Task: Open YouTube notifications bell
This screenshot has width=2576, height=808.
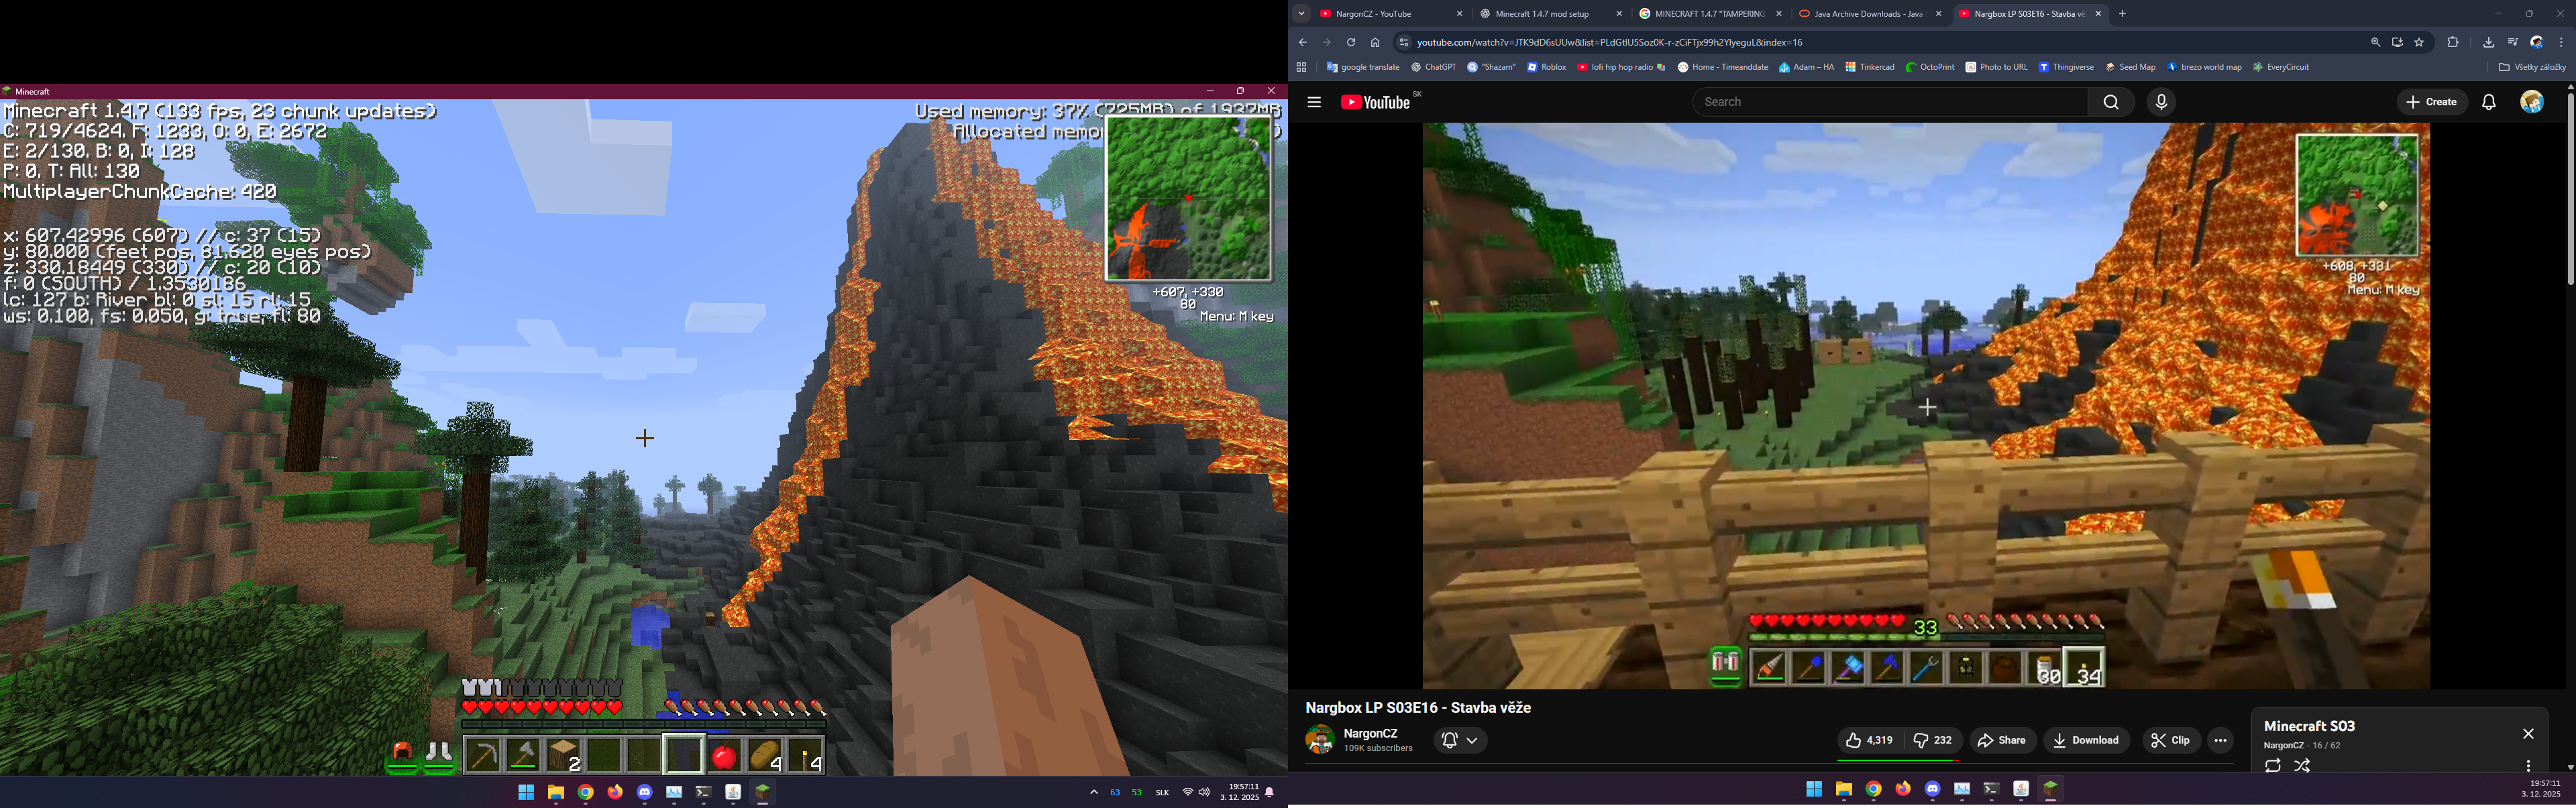Action: [2489, 102]
